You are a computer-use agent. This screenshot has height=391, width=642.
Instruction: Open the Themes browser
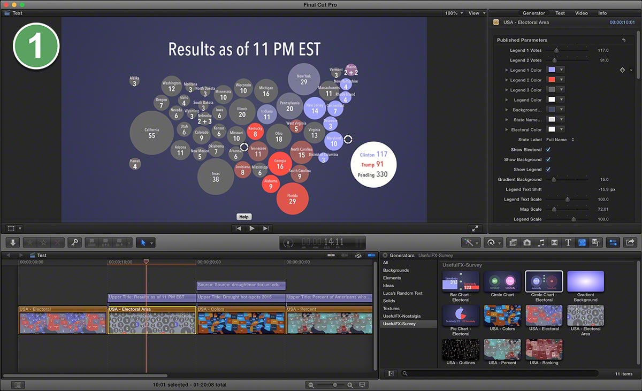[595, 242]
